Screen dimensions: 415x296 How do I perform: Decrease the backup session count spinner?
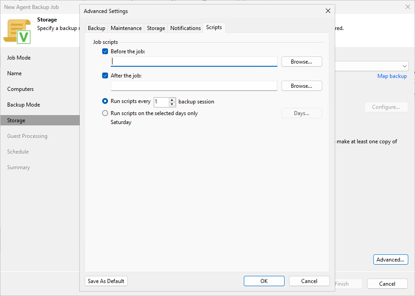coord(172,104)
